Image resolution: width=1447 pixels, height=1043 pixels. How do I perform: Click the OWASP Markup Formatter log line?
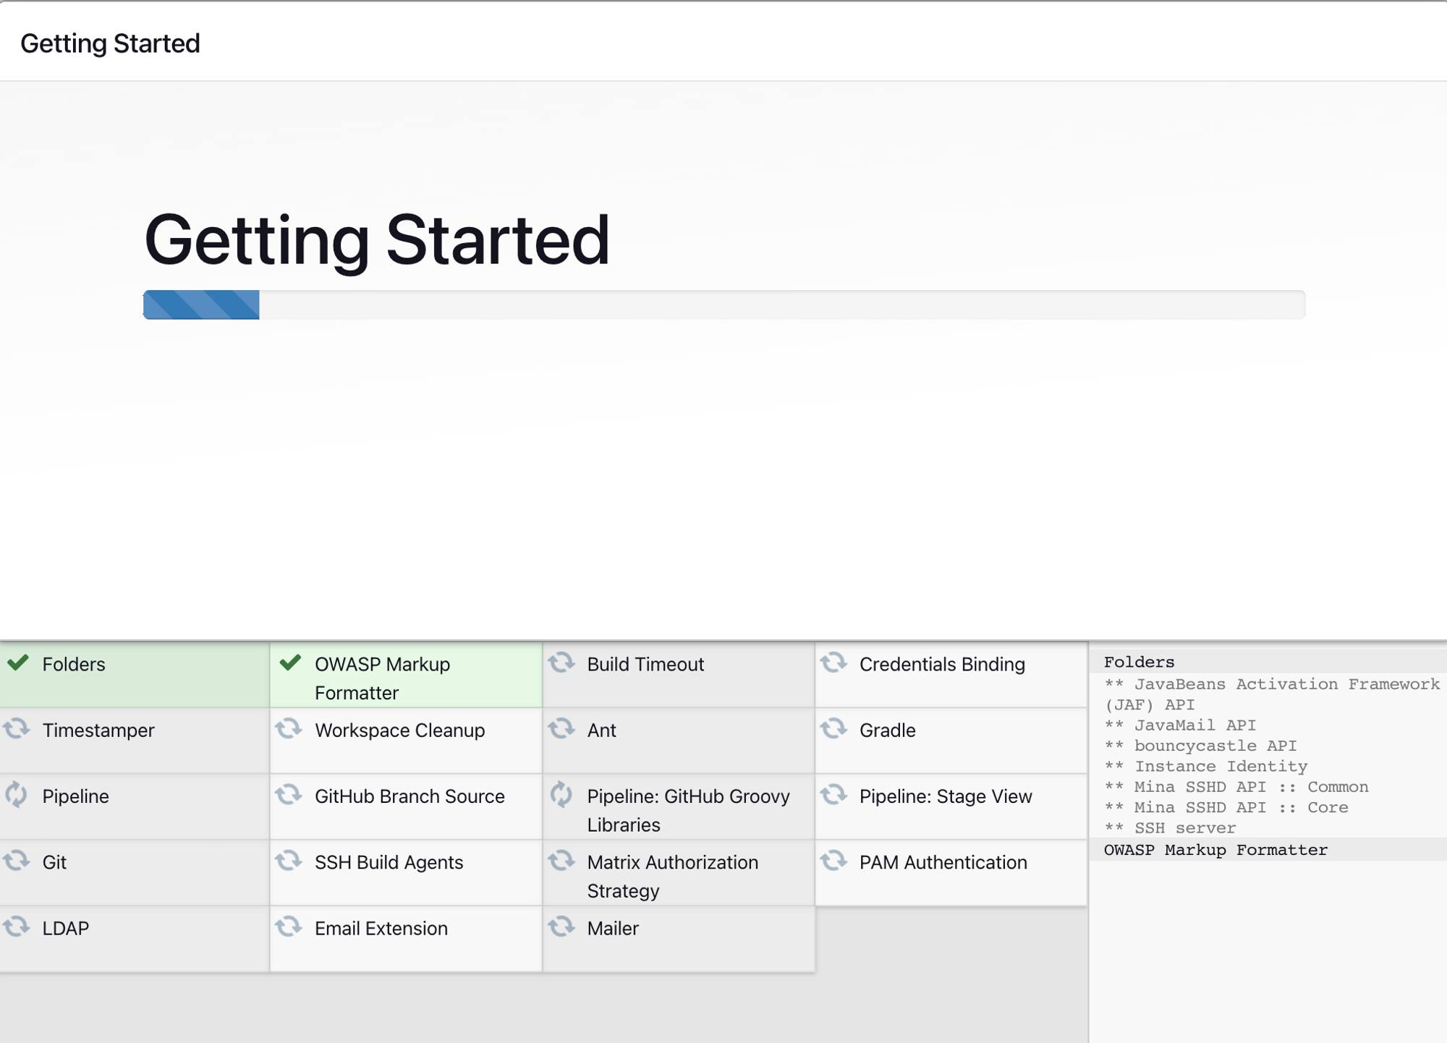1215,850
